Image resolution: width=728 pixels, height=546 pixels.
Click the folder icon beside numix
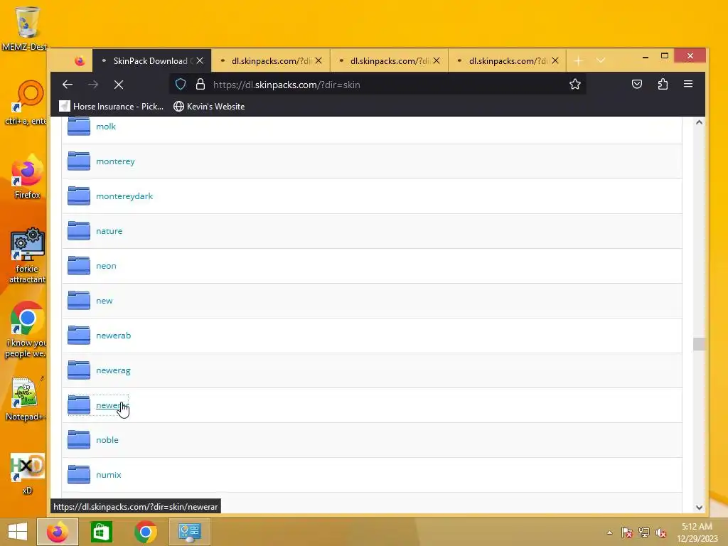(79, 474)
